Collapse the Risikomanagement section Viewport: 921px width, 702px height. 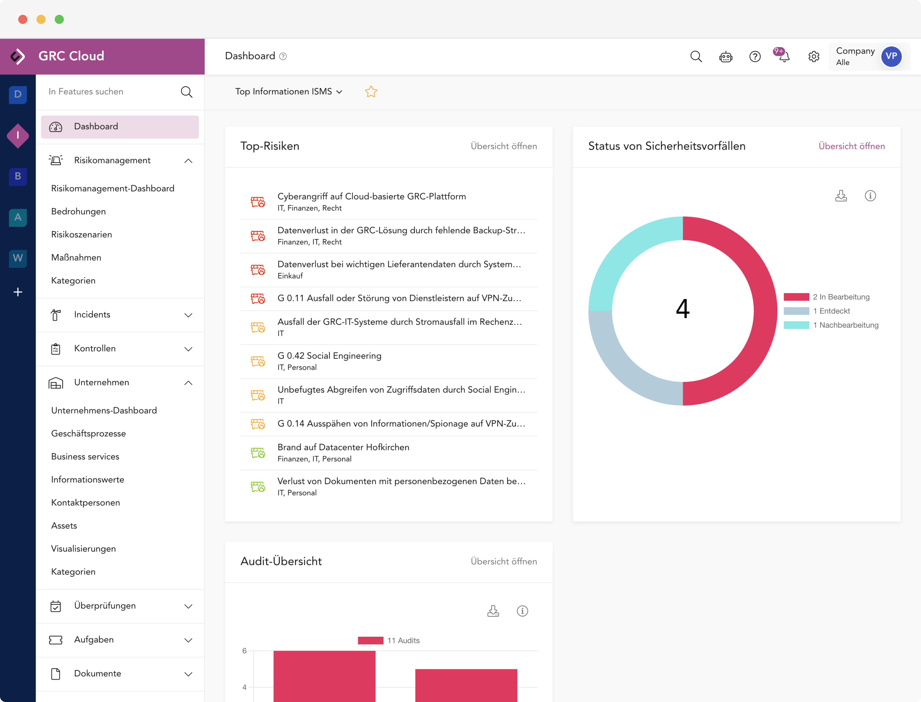(188, 160)
